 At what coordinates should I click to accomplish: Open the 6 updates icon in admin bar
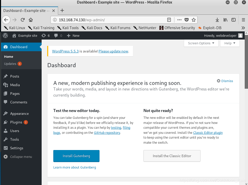coord(45,35)
